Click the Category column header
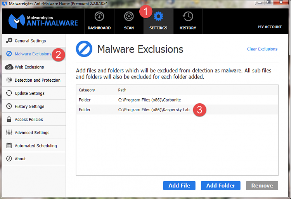Screen dimensions: 291x199 click(87, 90)
